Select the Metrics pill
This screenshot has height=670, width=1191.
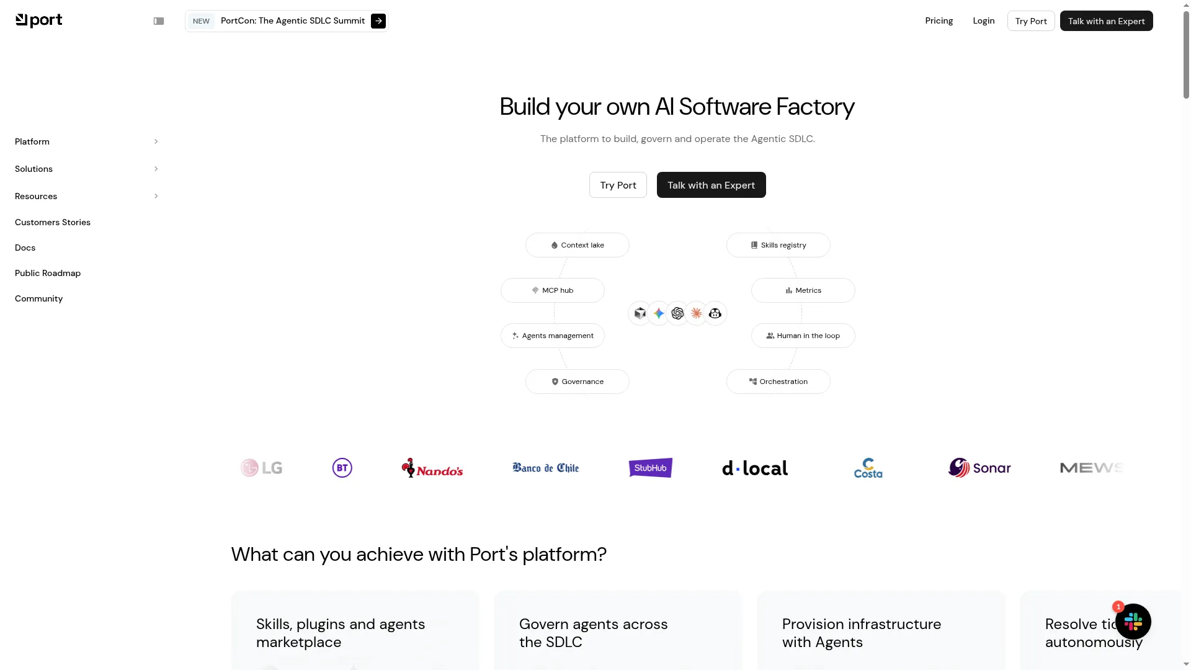point(803,290)
